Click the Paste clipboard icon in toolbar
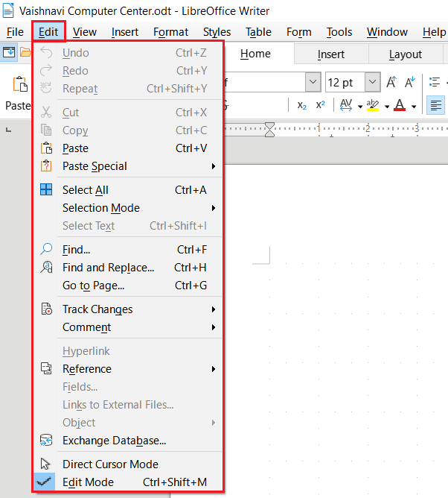448x498 pixels. (20, 83)
